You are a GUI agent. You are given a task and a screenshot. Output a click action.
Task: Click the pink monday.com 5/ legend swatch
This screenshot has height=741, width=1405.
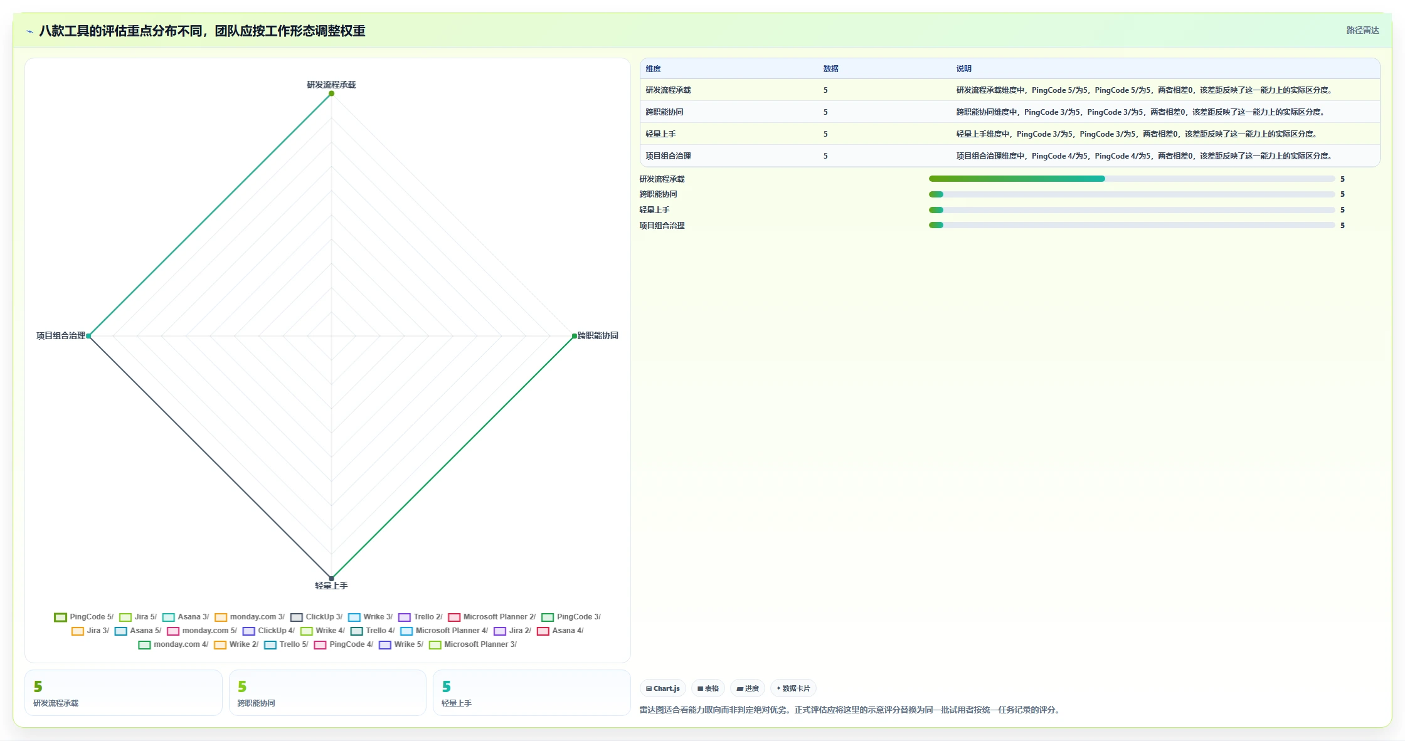coord(173,631)
